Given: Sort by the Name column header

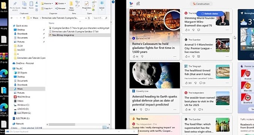Looking at the screenshot, I should (51, 23).
